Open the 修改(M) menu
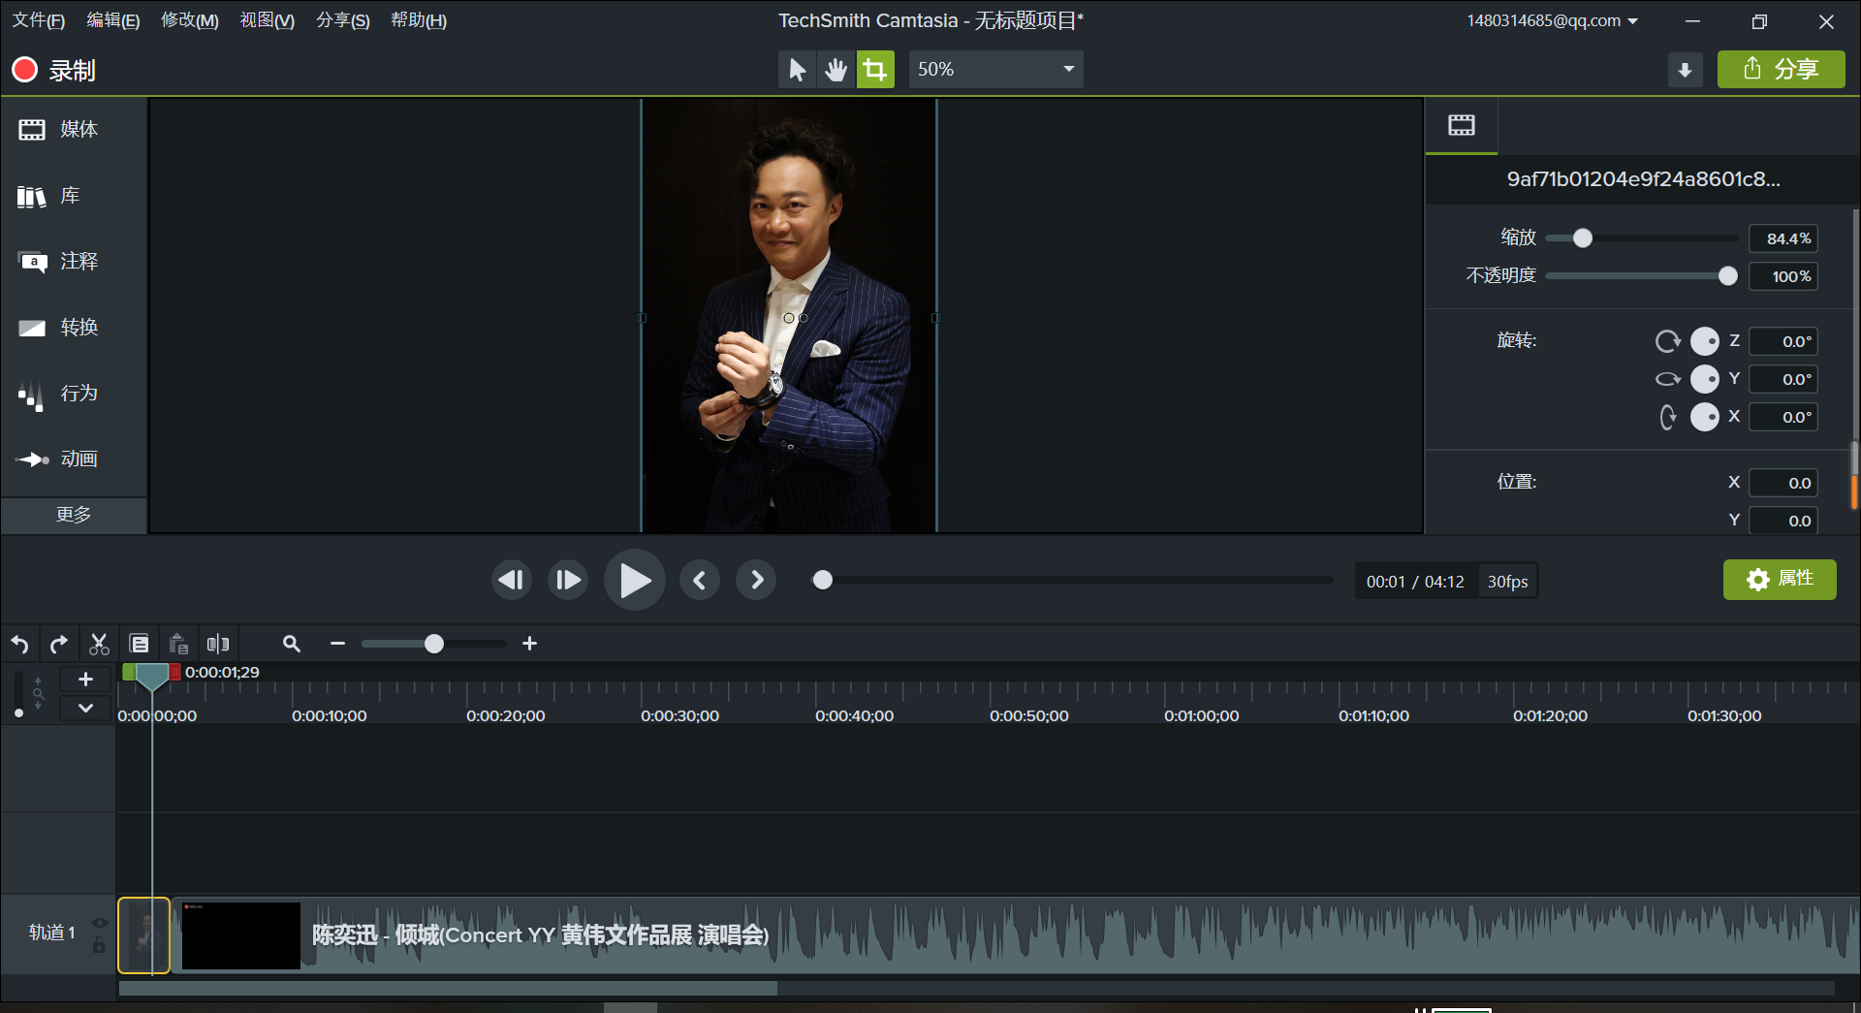This screenshot has width=1861, height=1013. (189, 19)
